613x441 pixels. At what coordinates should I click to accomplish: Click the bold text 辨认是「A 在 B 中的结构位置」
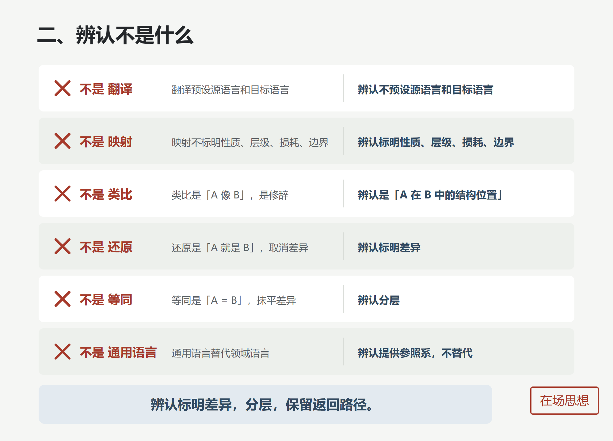[430, 195]
